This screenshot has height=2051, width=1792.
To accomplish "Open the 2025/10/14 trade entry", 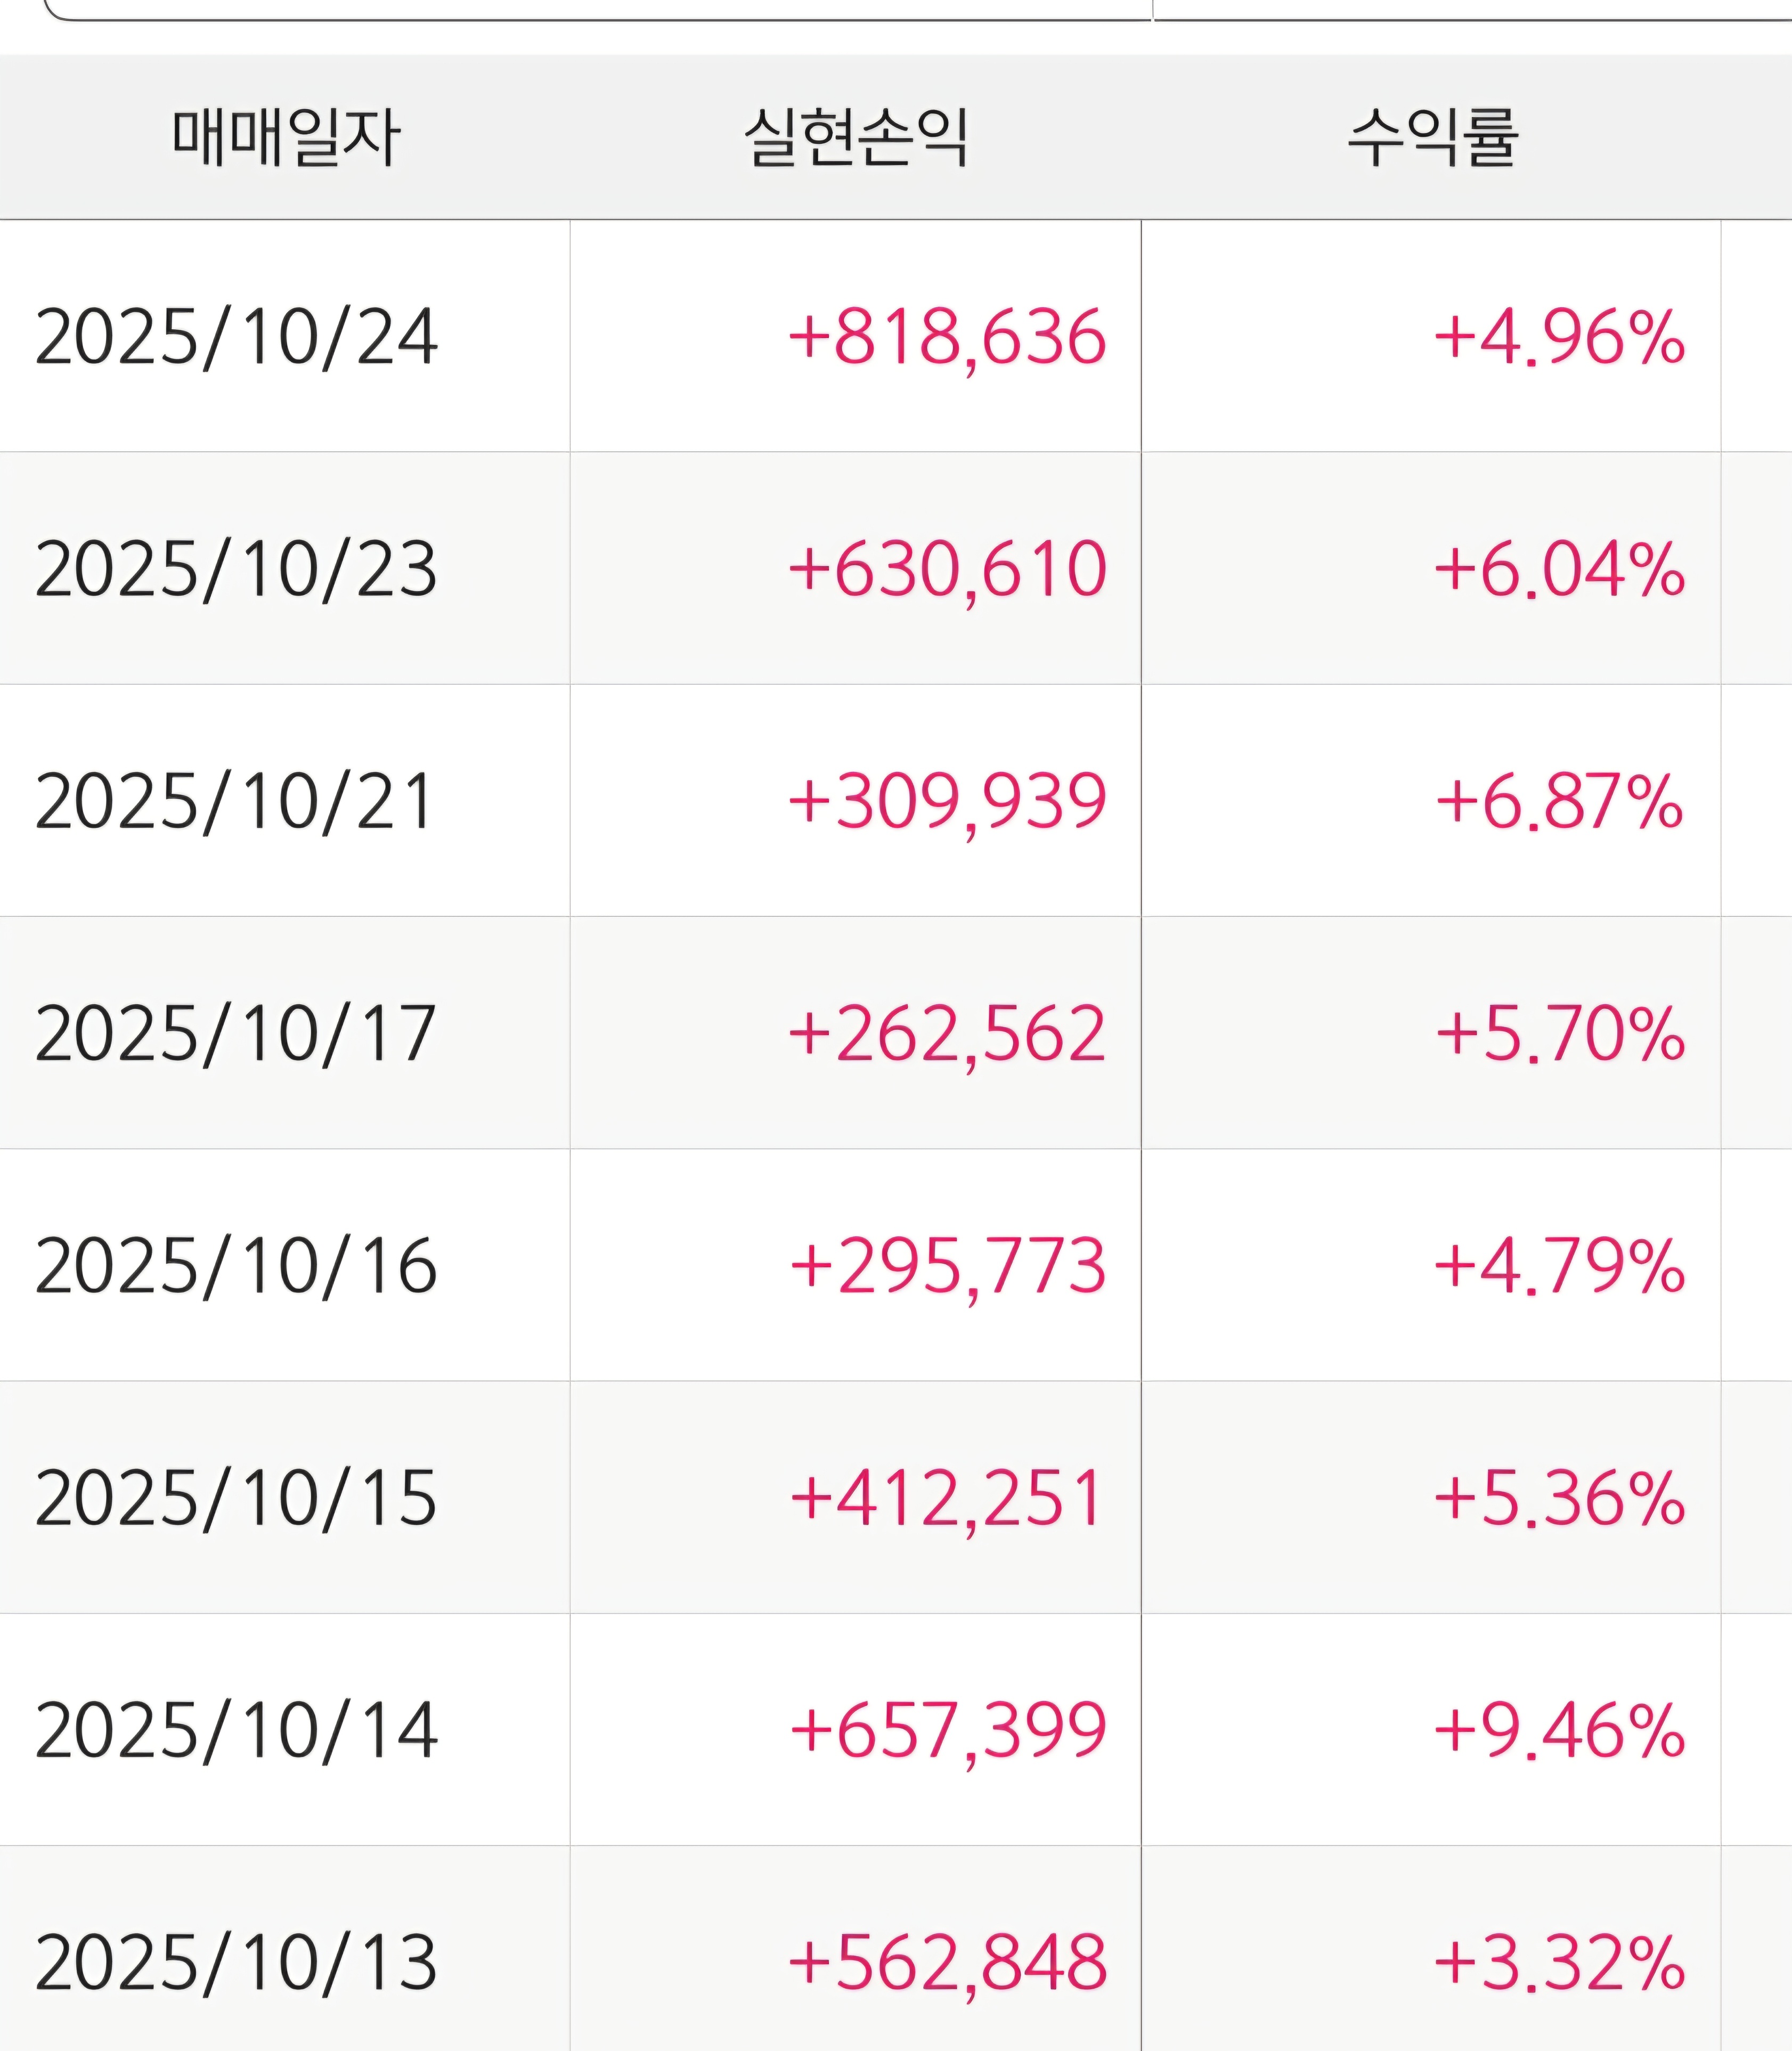I will coord(236,1730).
